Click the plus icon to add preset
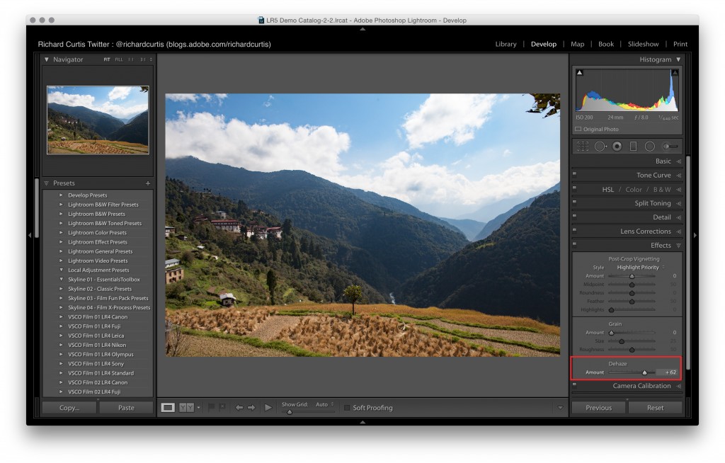Viewport: 725px width, 463px height. click(148, 183)
